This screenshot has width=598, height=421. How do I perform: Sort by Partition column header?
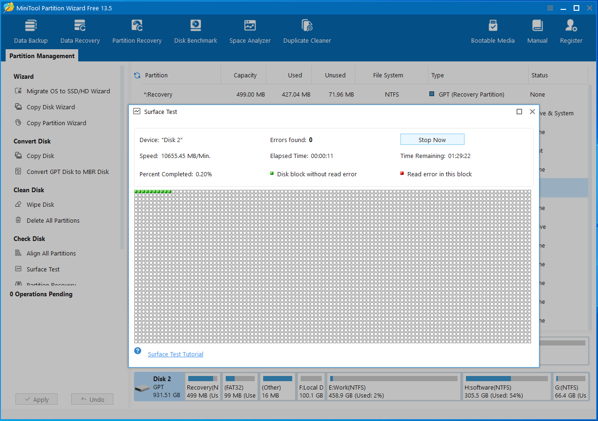[x=156, y=75]
